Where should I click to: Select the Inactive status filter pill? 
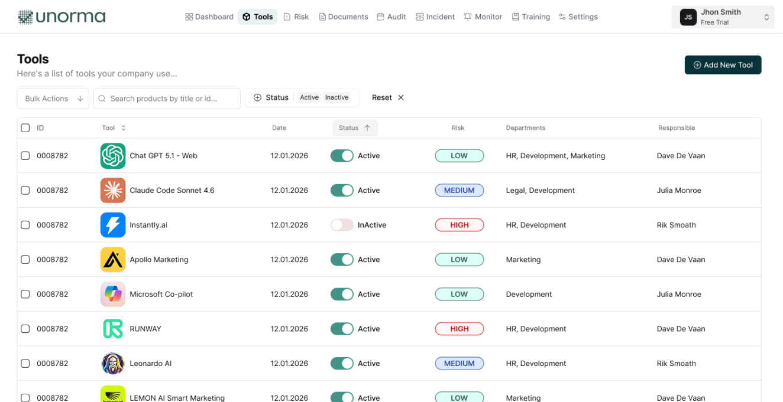[337, 97]
